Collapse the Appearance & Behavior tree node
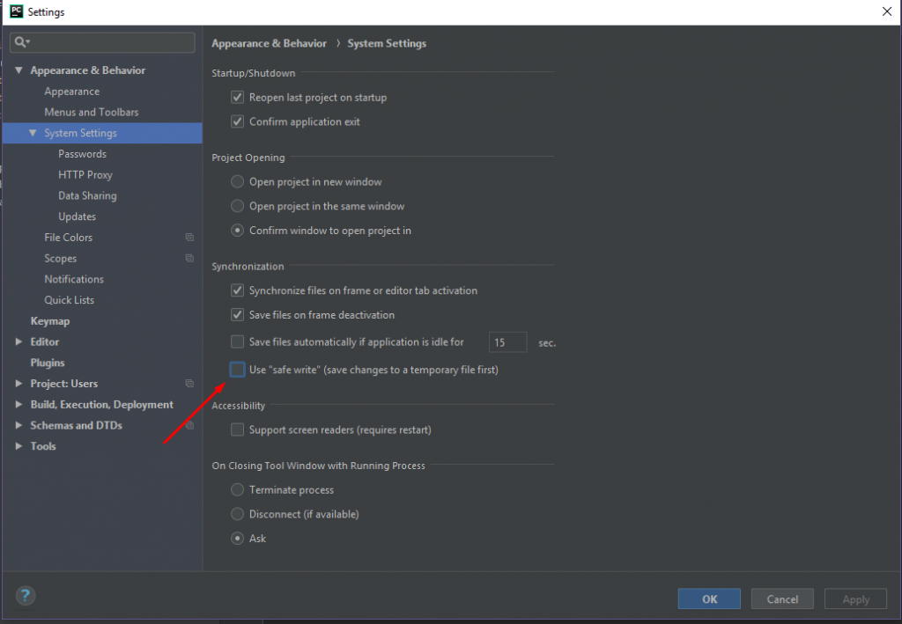The width and height of the screenshot is (902, 624). [19, 70]
